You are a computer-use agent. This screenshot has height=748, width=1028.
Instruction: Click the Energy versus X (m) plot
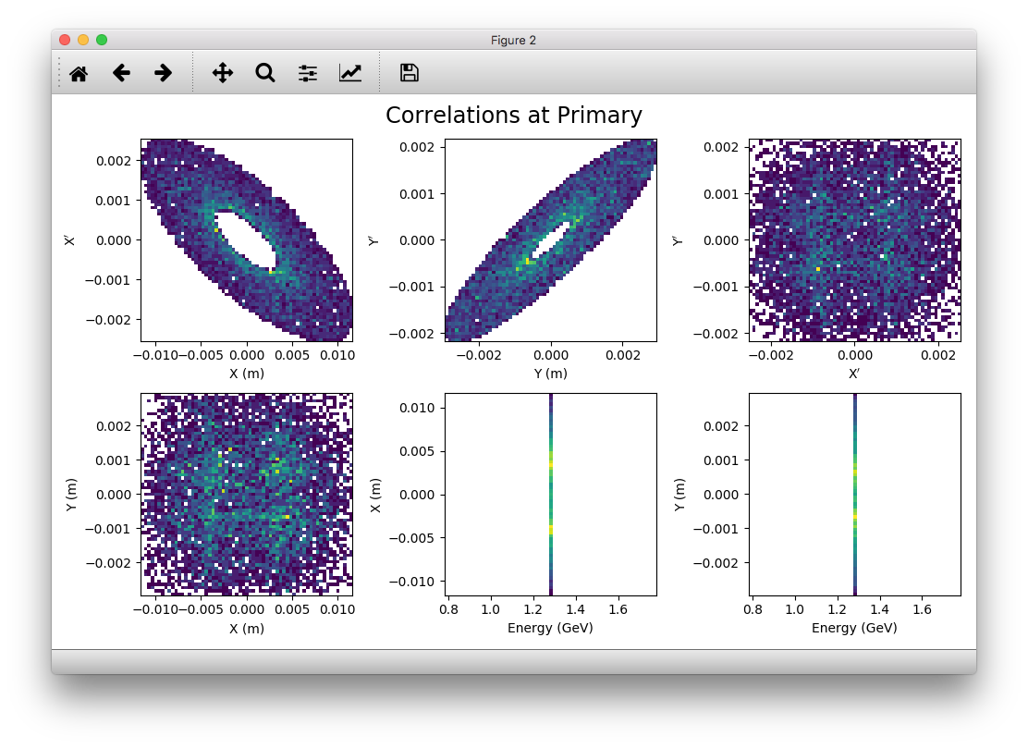(551, 495)
